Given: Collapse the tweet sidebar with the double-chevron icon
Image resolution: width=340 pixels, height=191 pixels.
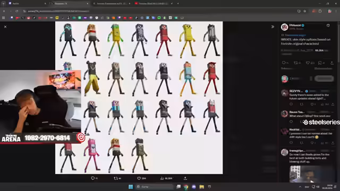Looking at the screenshot, I should [x=273, y=27].
